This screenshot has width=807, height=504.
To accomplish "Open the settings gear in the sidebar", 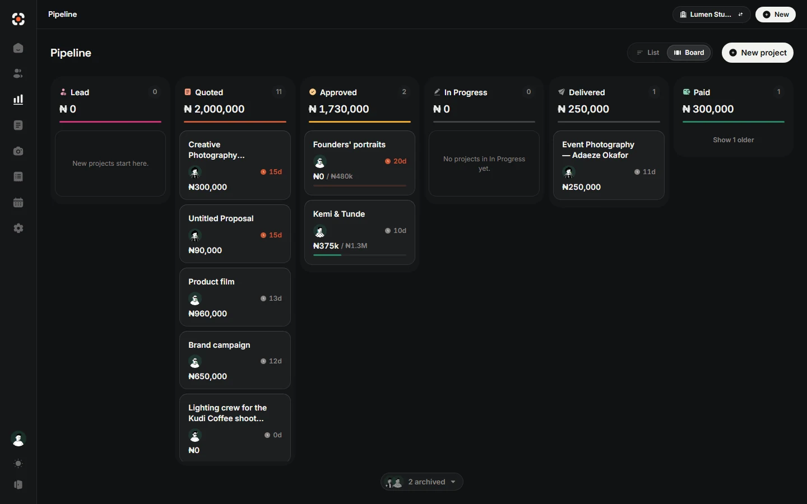I will coord(18,228).
